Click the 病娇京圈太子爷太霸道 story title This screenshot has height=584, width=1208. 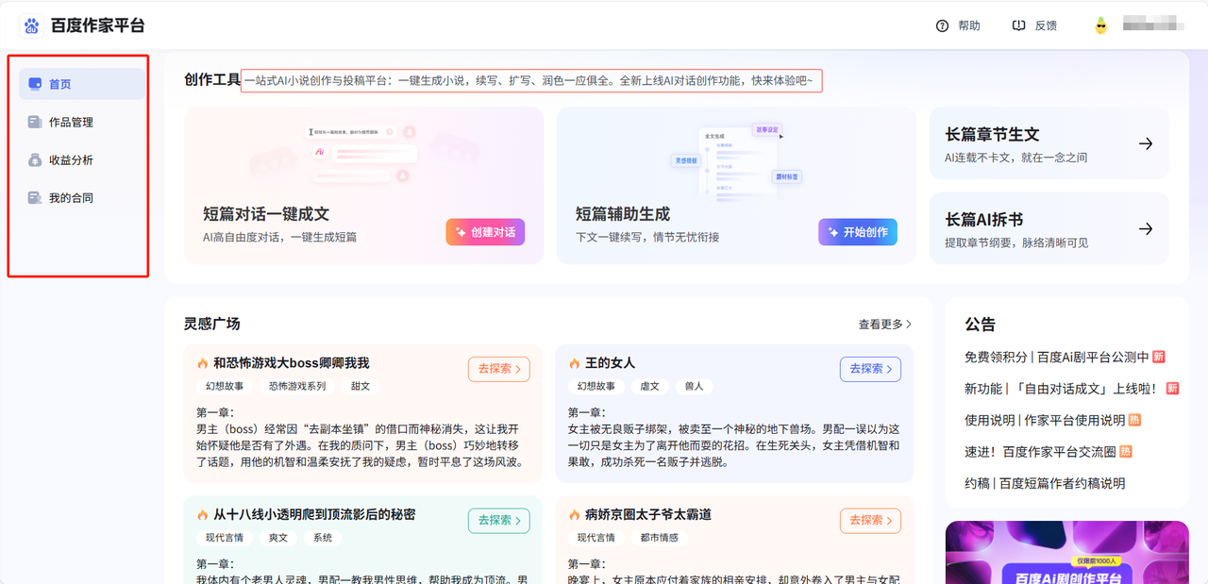[x=648, y=515]
